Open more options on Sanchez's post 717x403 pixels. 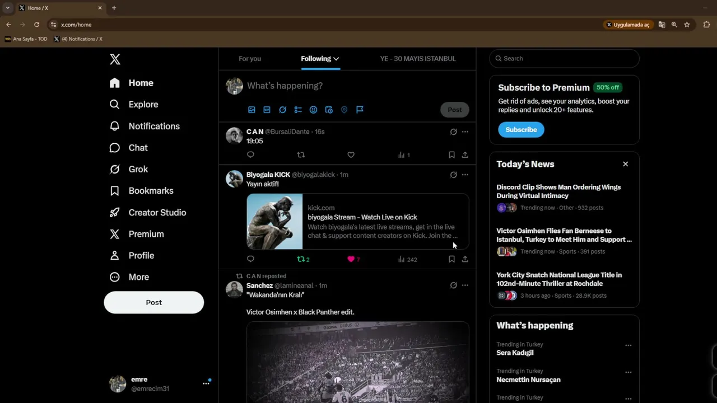(x=465, y=285)
